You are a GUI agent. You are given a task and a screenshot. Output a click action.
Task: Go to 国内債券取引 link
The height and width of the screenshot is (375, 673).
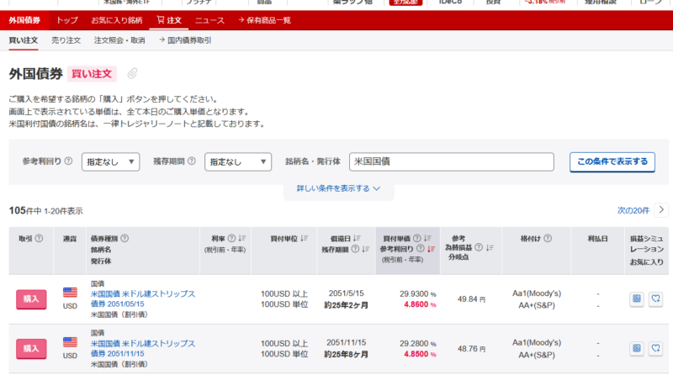(185, 40)
